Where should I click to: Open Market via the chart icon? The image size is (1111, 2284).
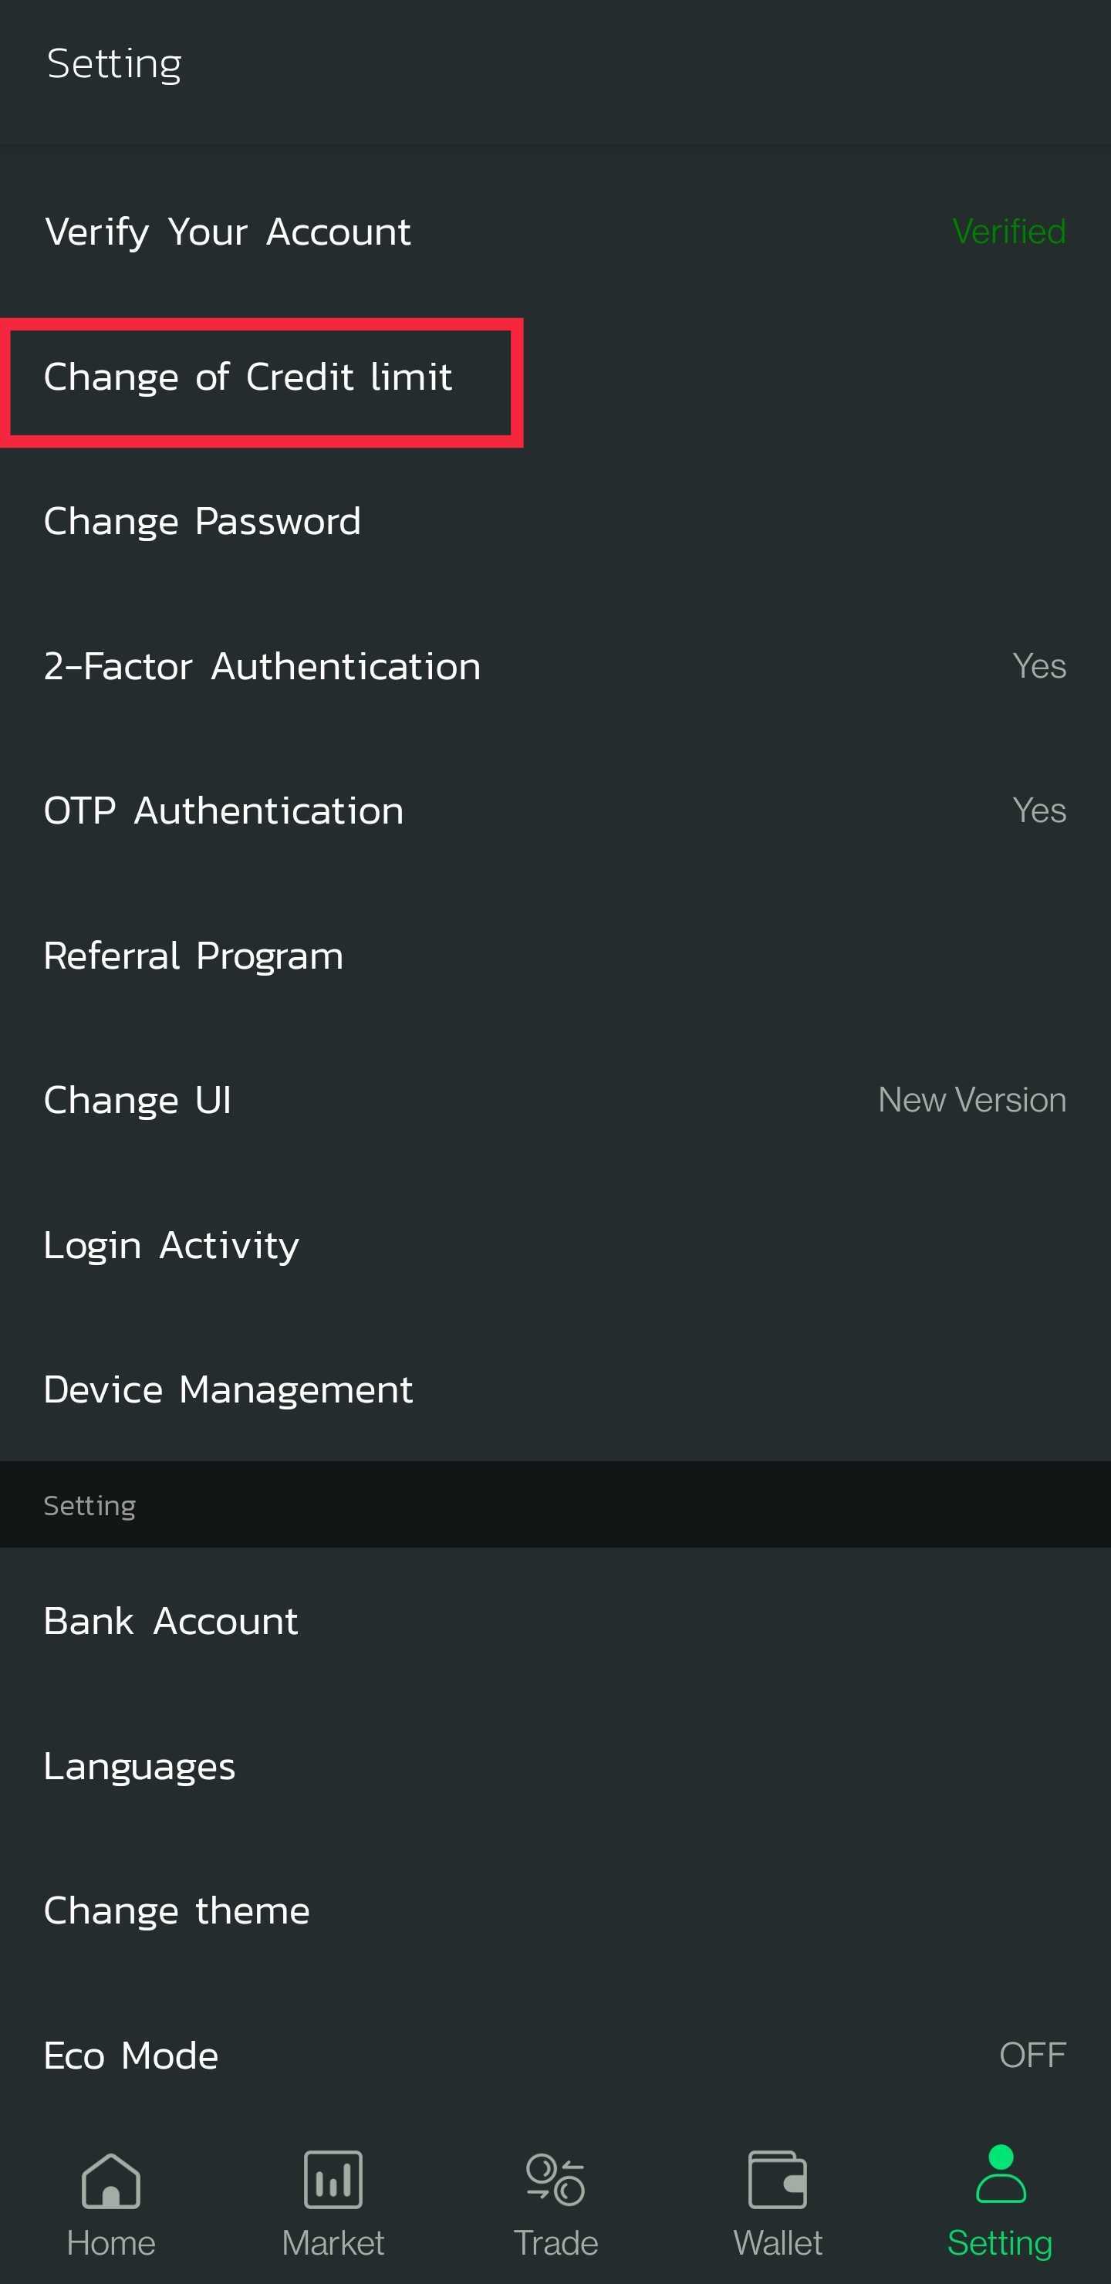(x=333, y=2181)
